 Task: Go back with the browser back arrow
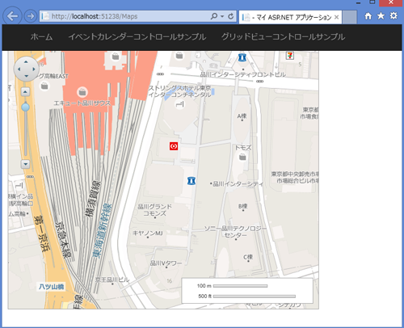click(12, 16)
